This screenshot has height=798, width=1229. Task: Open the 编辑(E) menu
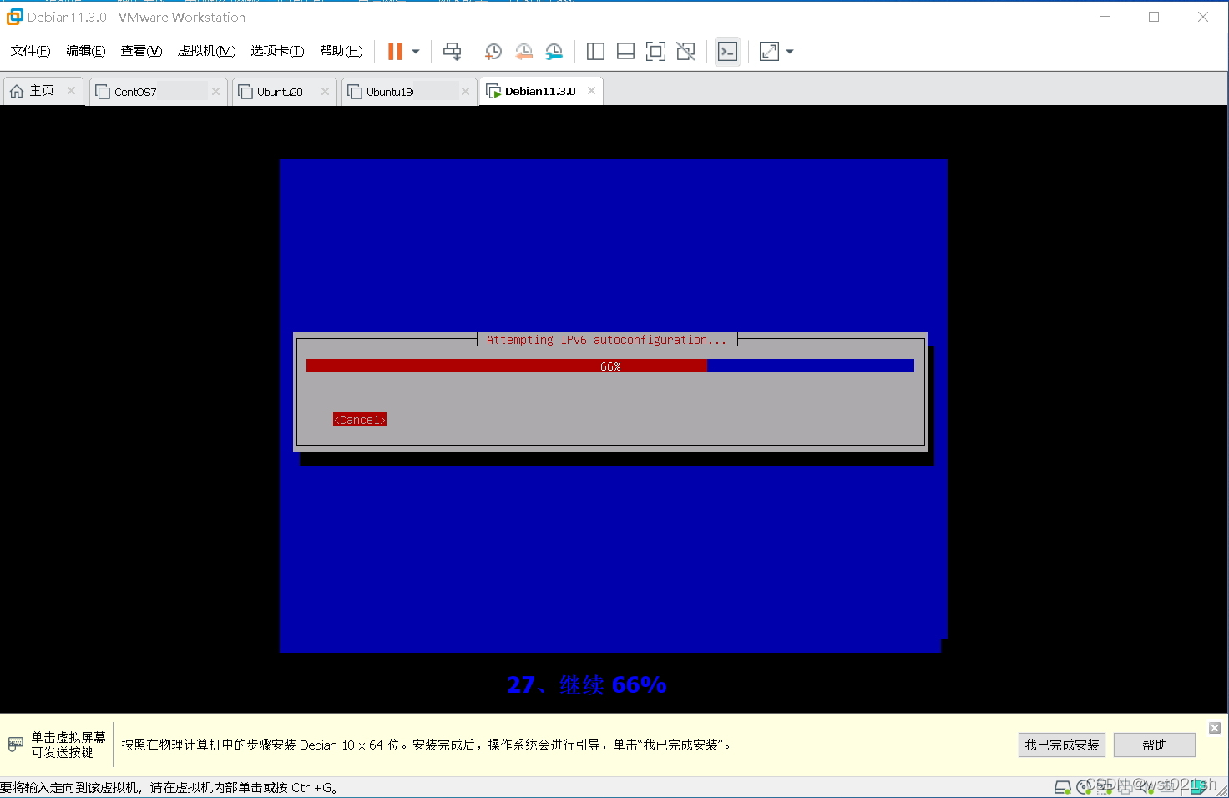[x=86, y=51]
